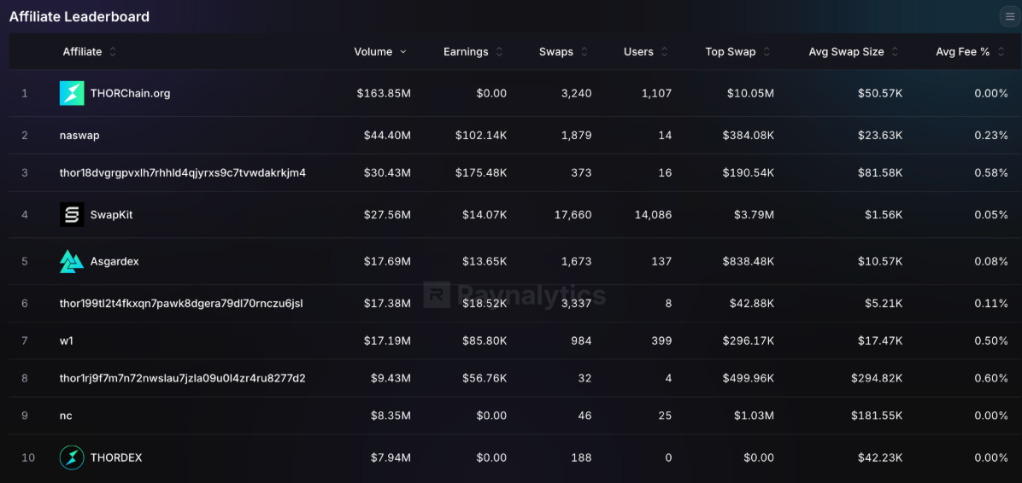This screenshot has width=1022, height=483.
Task: Sort by Swaps column arrows
Action: pos(584,52)
